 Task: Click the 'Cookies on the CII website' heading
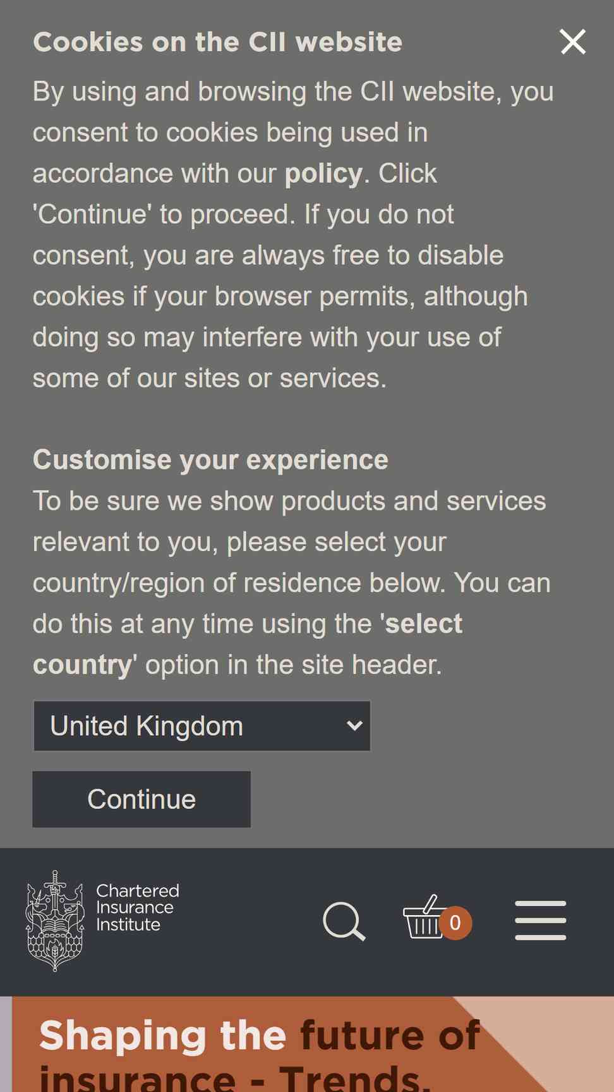pos(217,42)
